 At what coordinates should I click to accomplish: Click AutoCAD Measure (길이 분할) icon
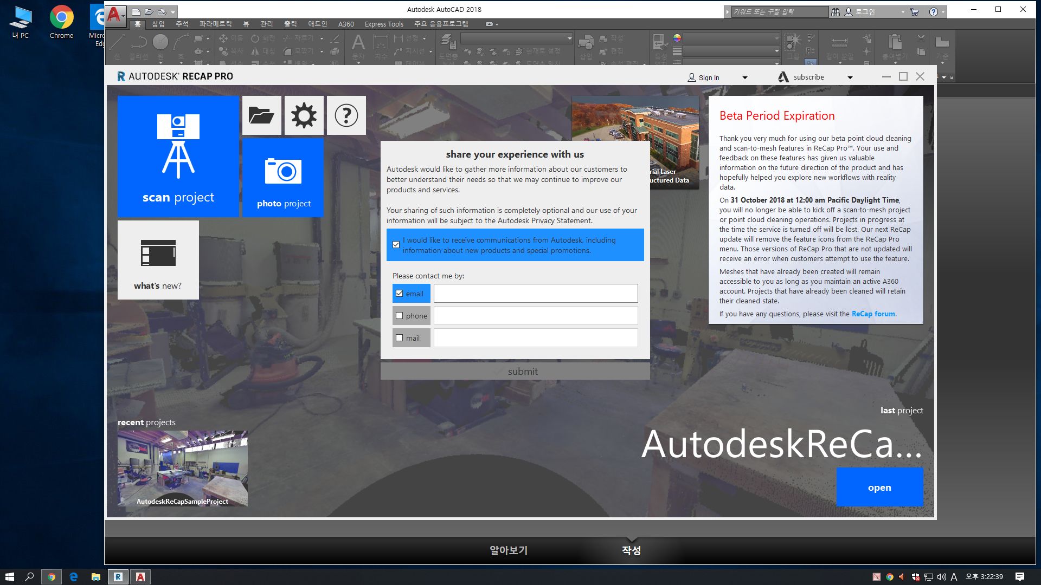839,42
